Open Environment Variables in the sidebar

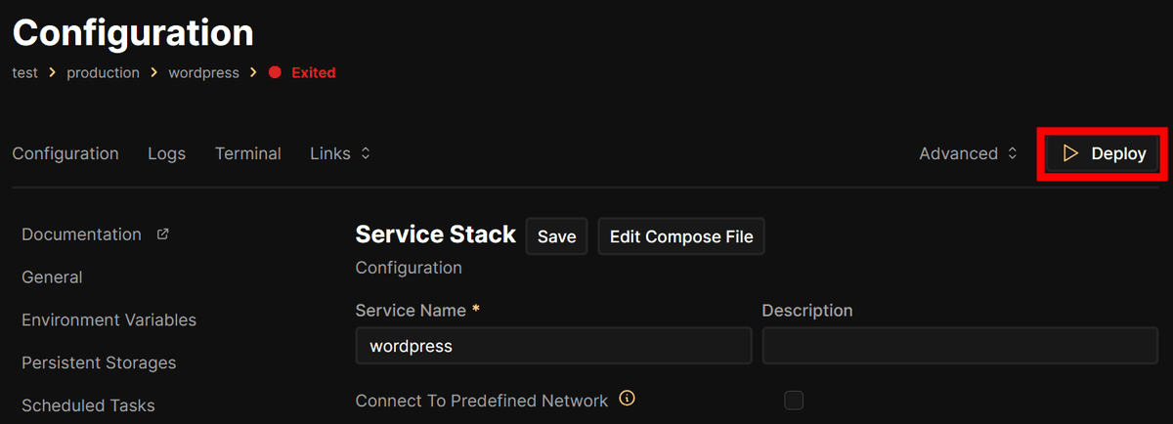point(109,320)
